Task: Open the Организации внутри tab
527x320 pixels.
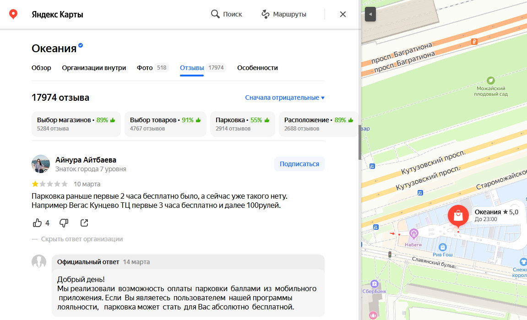Action: tap(94, 68)
